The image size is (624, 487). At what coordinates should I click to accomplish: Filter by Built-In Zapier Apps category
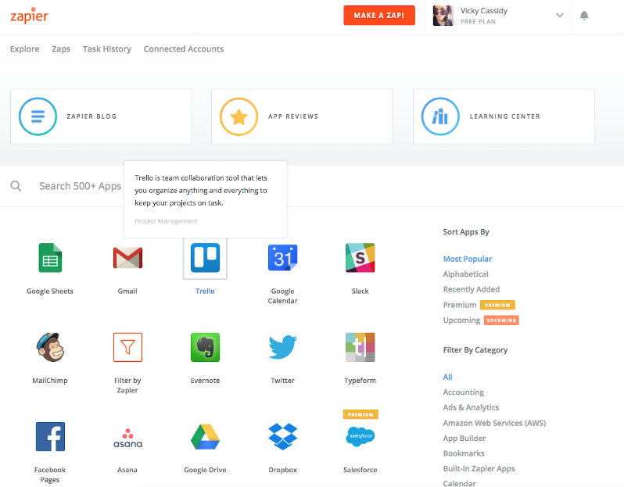(479, 469)
